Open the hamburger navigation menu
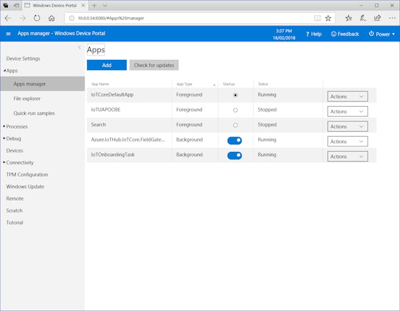This screenshot has height=311, width=400. (x=9, y=34)
